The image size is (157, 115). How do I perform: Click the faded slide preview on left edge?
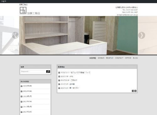[9, 35]
